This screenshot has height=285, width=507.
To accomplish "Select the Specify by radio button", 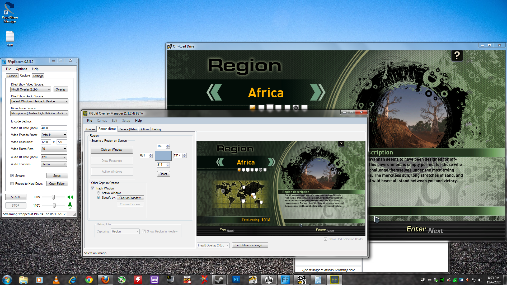I will coord(98,198).
